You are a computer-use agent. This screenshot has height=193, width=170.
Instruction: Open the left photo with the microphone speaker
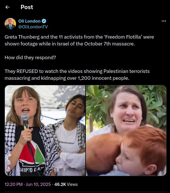click(45, 130)
